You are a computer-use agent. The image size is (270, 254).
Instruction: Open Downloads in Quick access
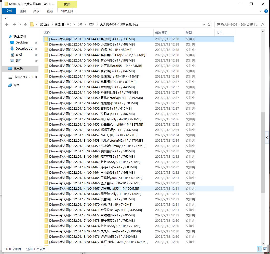point(24,49)
